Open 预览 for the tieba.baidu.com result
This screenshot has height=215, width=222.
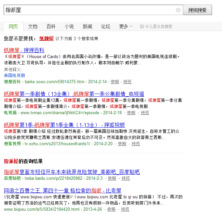tap(126, 178)
